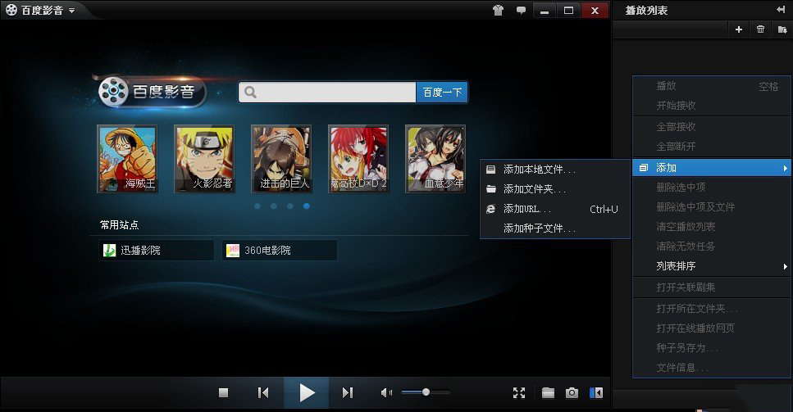Skip to the next track
The image size is (793, 412).
point(348,393)
